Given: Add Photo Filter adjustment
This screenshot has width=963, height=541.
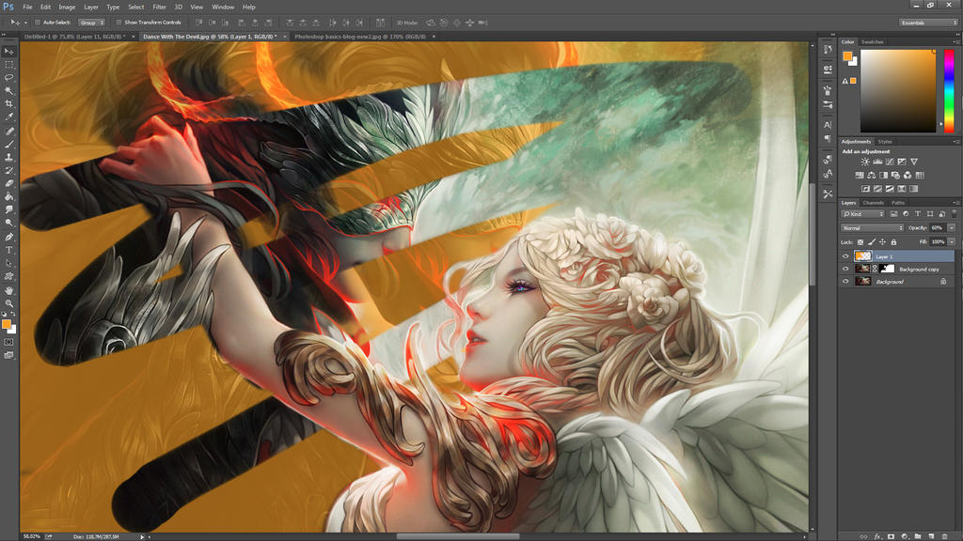Looking at the screenshot, I should click(895, 176).
